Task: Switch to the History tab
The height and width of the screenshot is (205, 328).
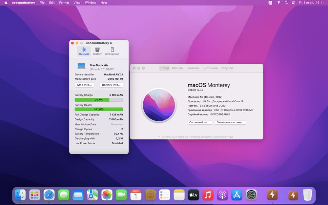Action: 97,51
